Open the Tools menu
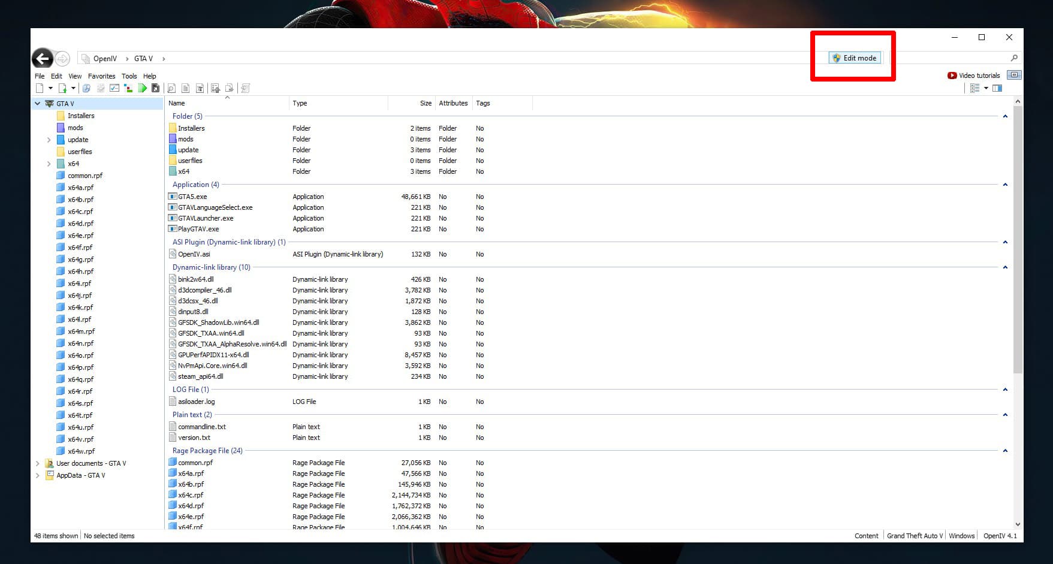Screen dimensions: 1053x564 129,76
